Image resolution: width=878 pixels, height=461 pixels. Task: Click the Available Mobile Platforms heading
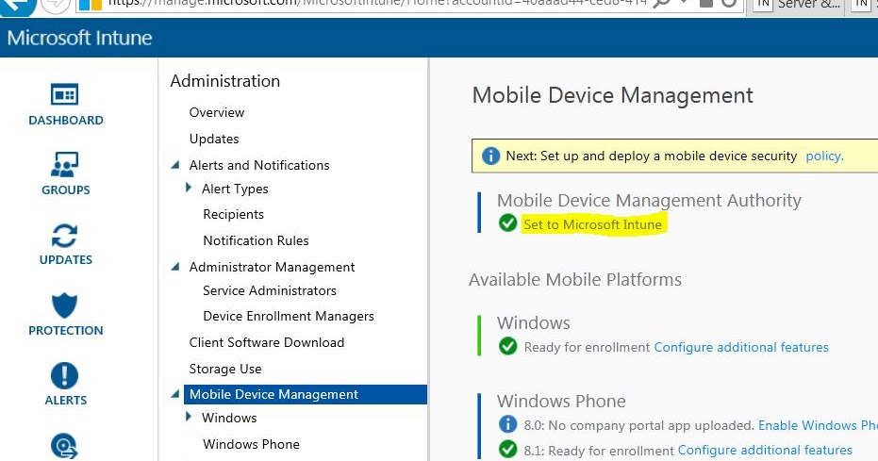point(575,280)
